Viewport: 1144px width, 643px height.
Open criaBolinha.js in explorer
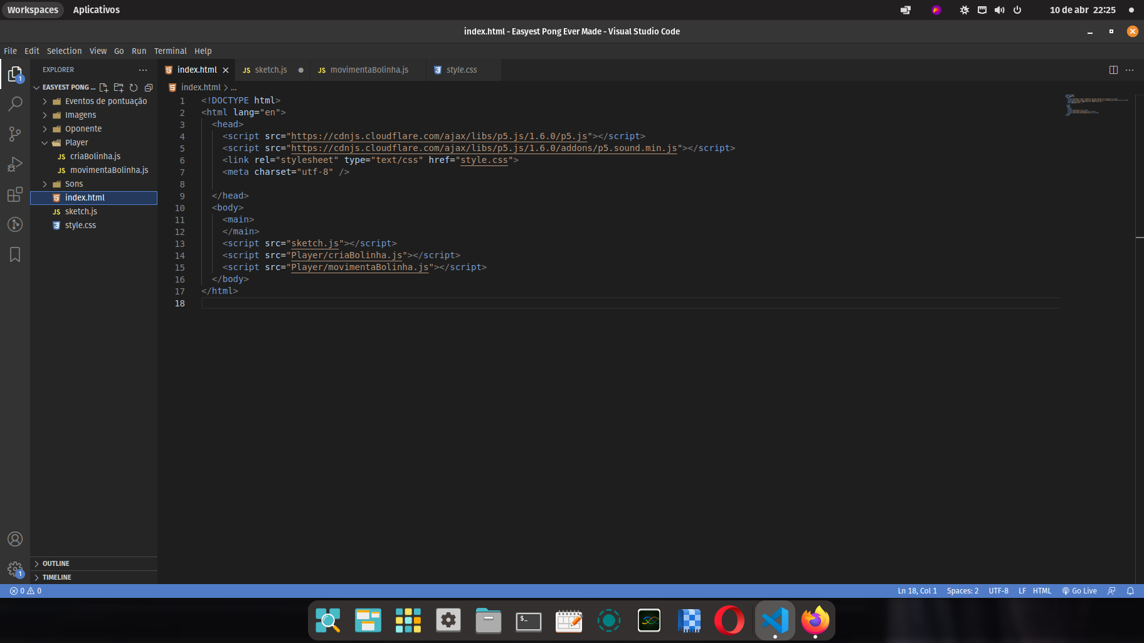[x=94, y=157]
